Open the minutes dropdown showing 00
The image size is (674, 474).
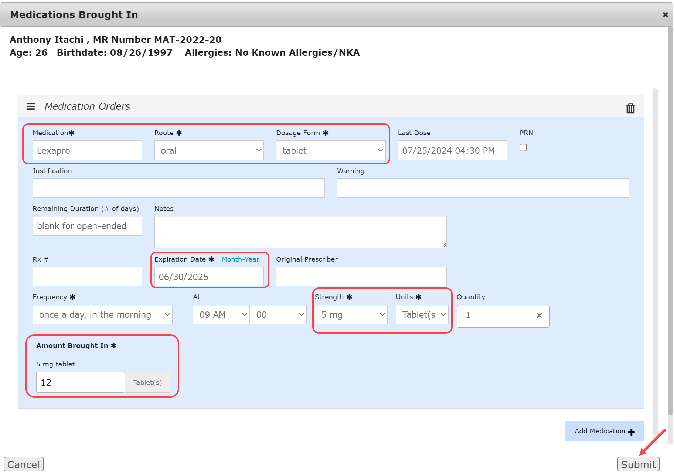(x=278, y=315)
